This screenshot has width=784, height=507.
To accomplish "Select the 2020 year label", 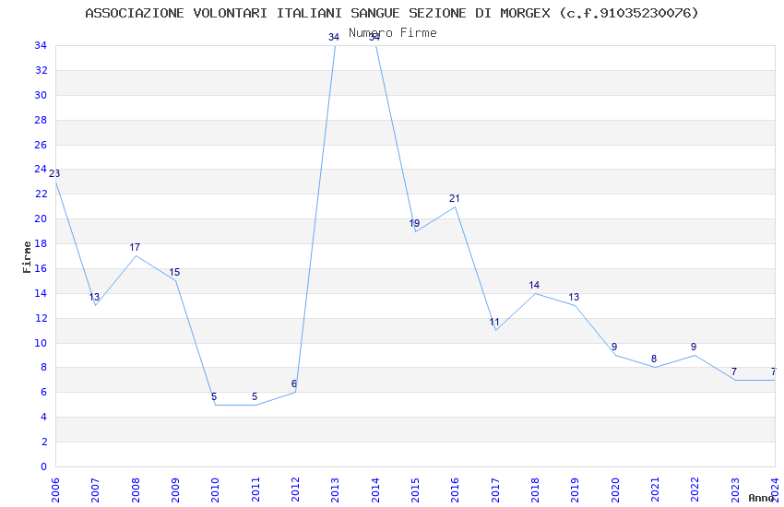I will click(615, 489).
